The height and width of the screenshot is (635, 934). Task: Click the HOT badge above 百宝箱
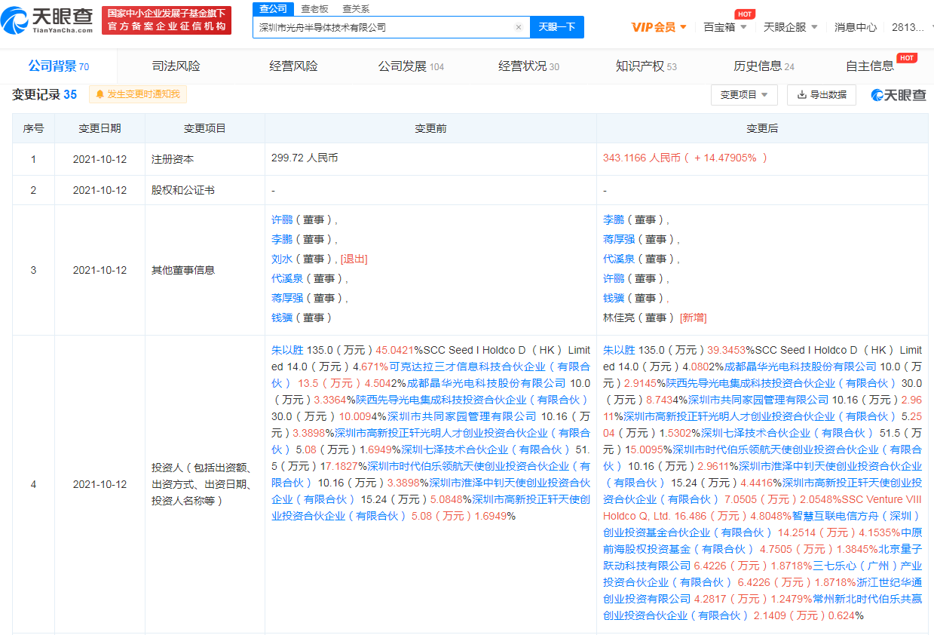745,14
